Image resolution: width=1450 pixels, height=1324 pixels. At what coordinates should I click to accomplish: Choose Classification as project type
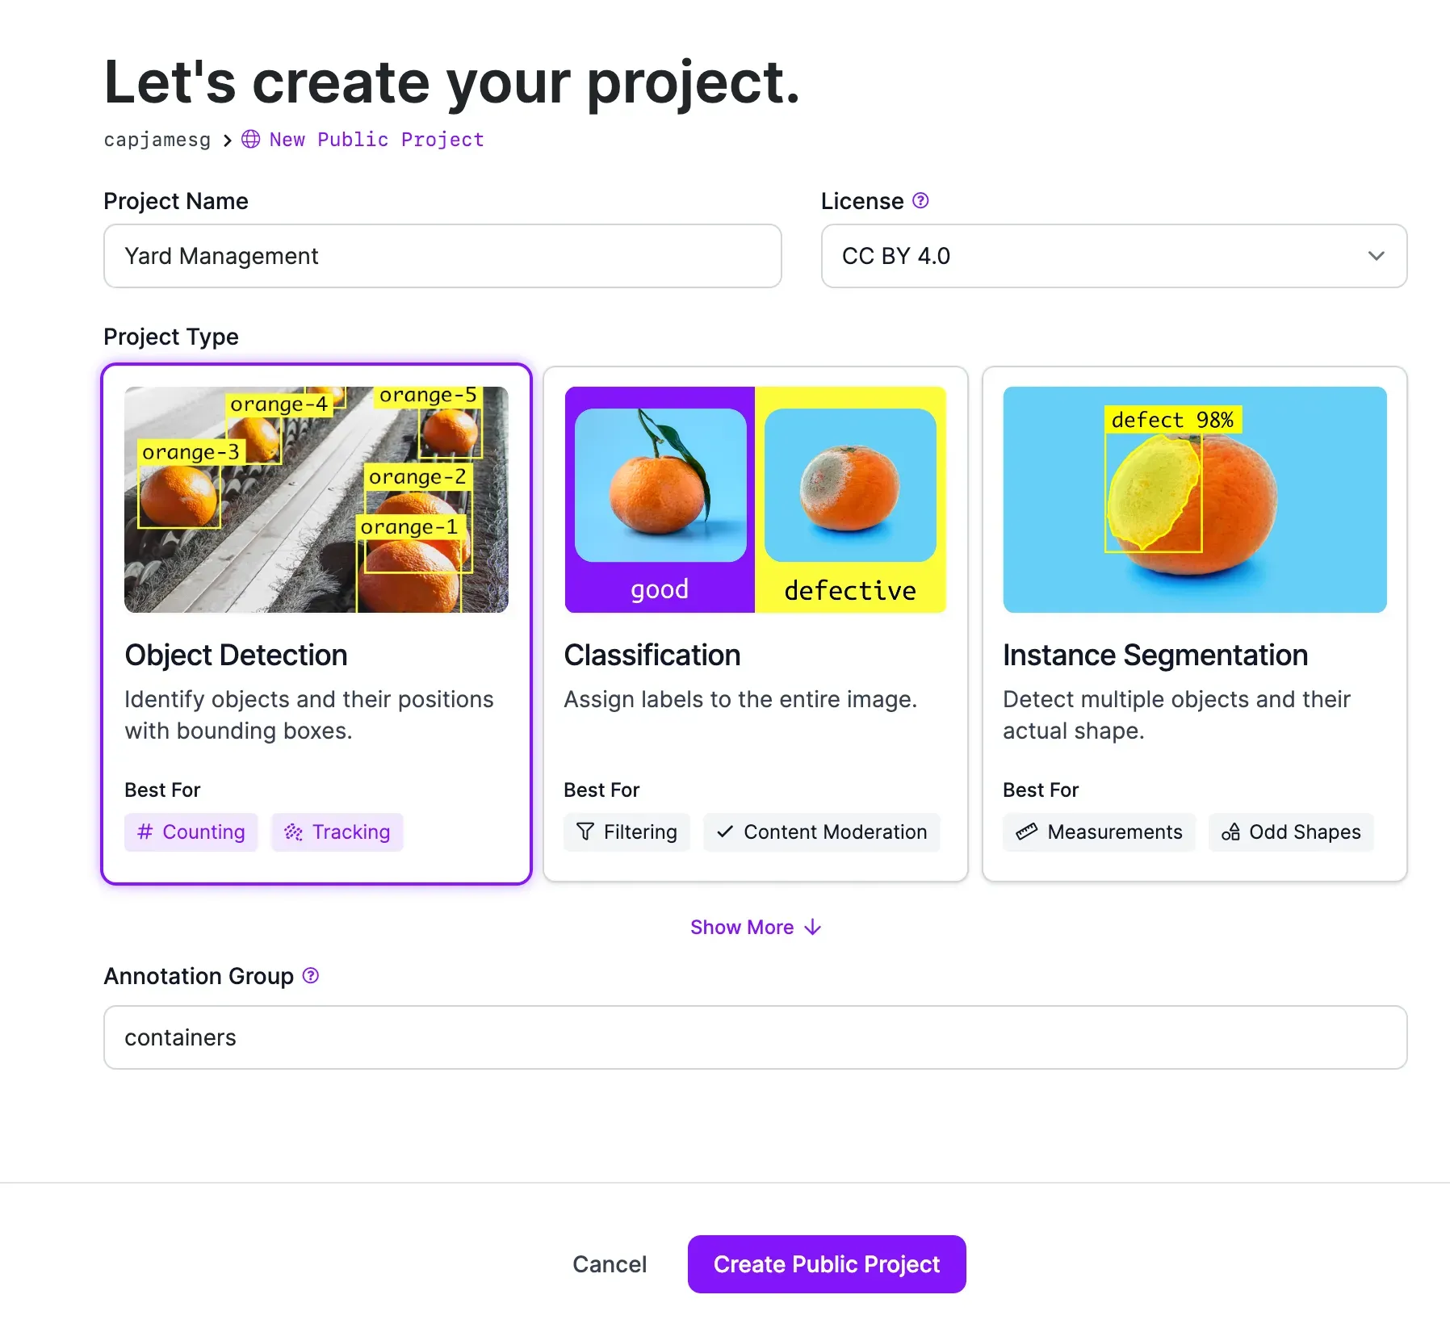tap(755, 654)
